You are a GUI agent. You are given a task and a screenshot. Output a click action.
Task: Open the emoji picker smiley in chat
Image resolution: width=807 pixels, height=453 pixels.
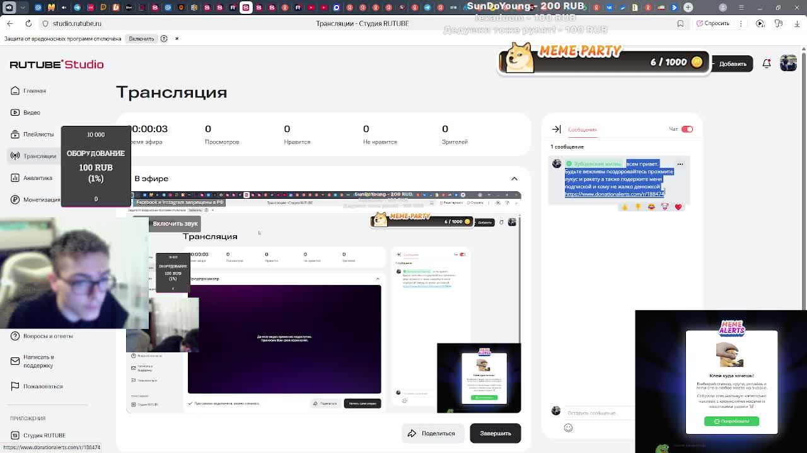coord(568,428)
